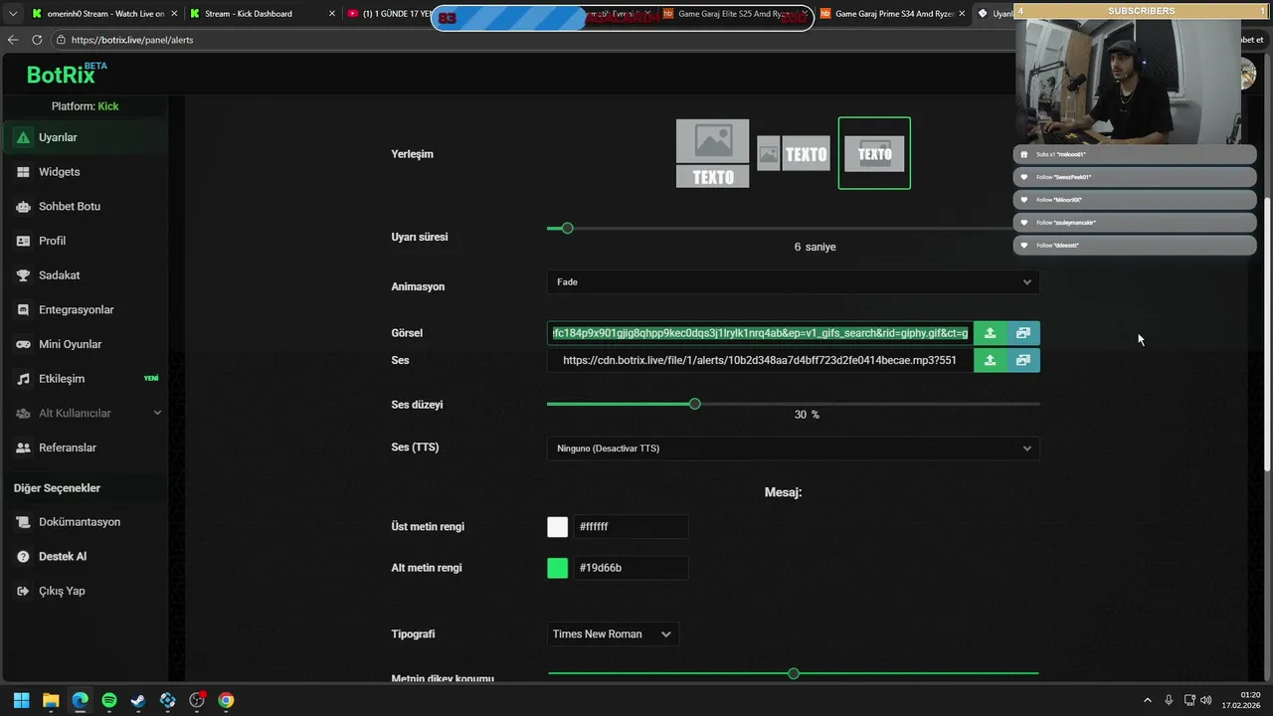This screenshot has width=1273, height=716.
Task: Select the Sadakat trophy icon
Action: pyautogui.click(x=23, y=275)
